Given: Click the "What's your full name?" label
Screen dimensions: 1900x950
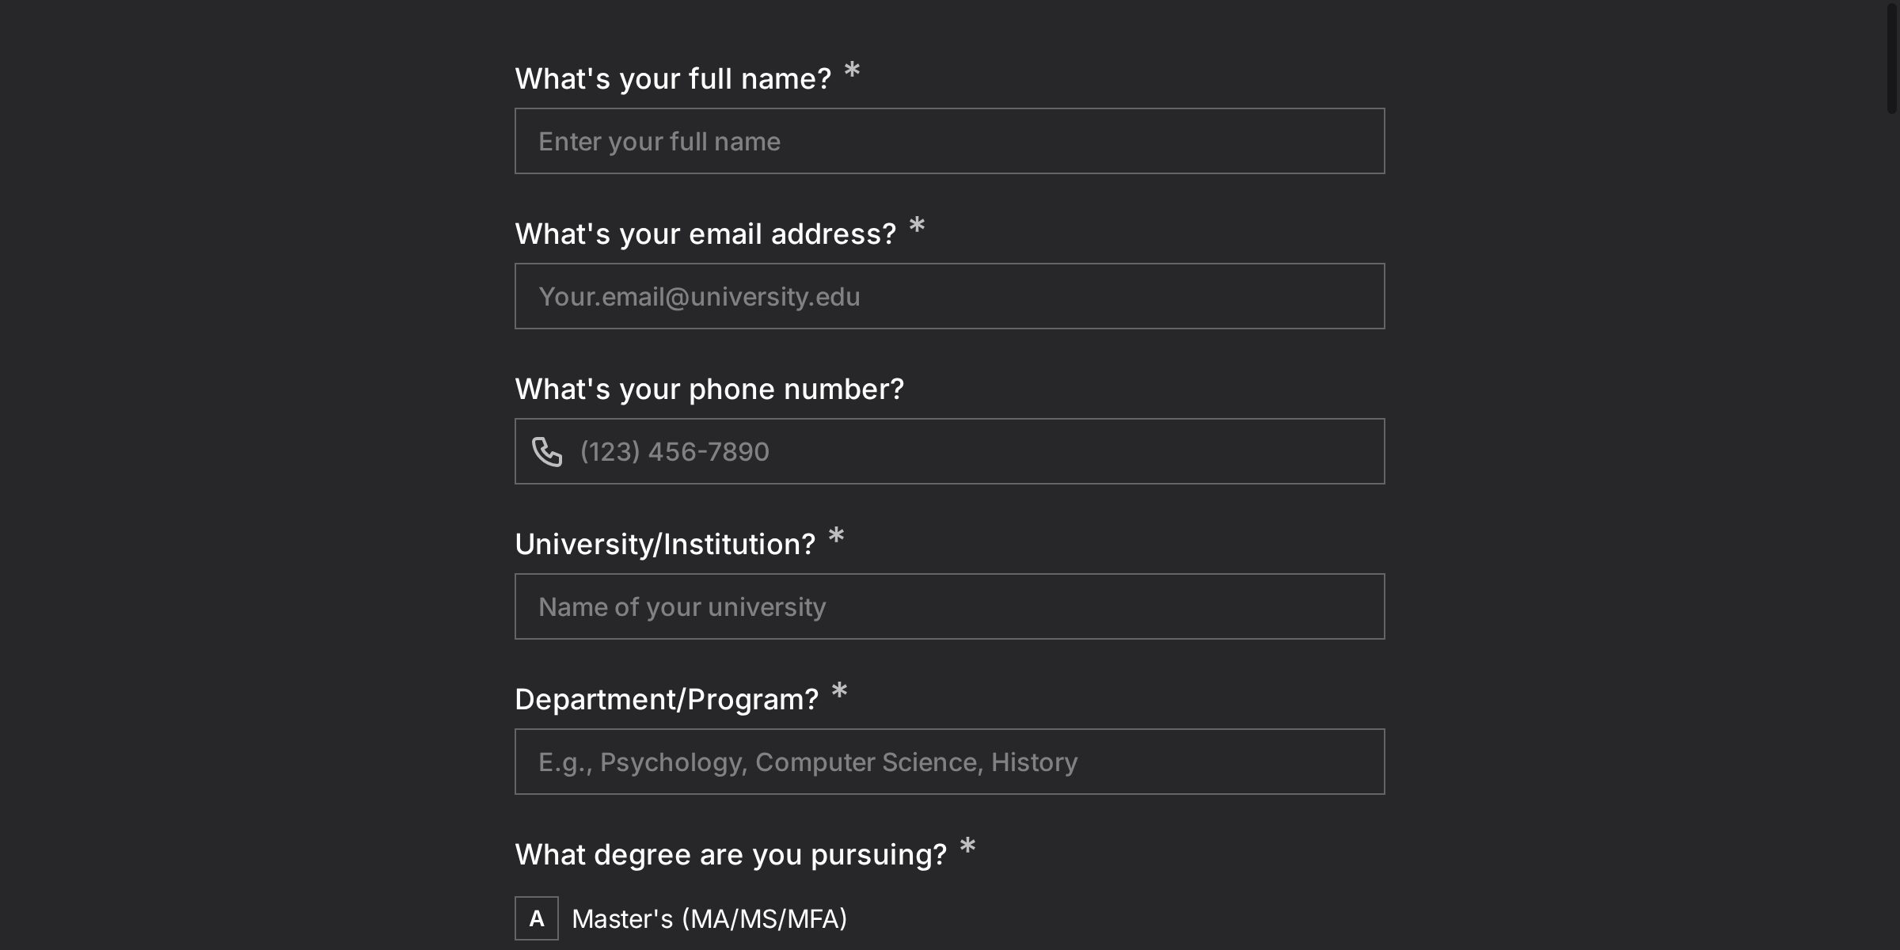Looking at the screenshot, I should [673, 78].
